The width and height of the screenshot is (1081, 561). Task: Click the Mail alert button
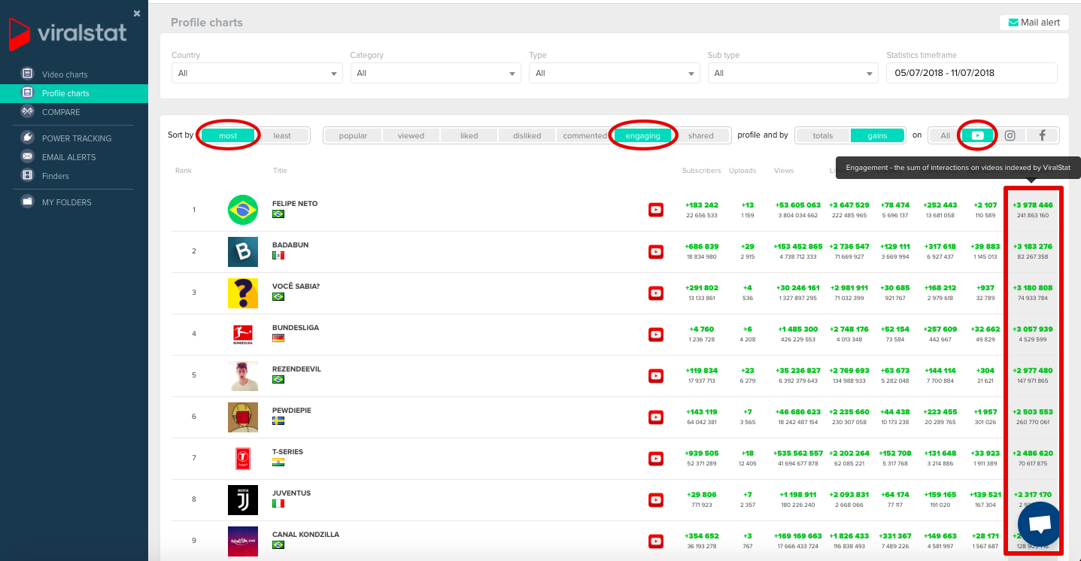pyautogui.click(x=1034, y=23)
